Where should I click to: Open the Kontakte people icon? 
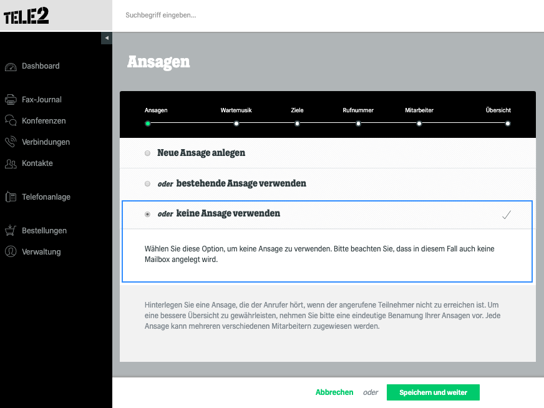point(11,163)
